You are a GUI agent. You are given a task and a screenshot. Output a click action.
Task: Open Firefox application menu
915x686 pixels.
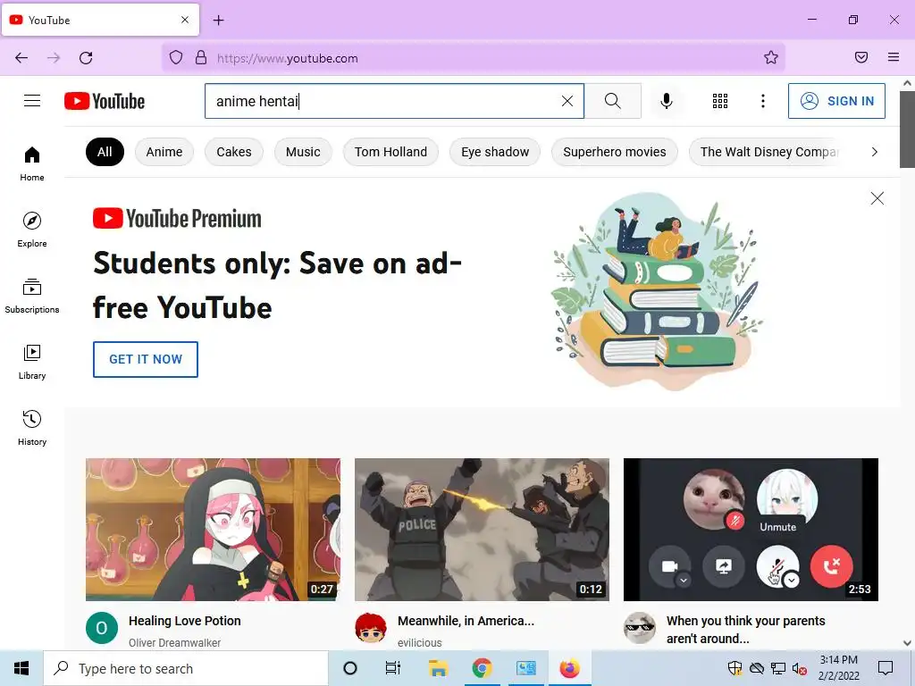click(x=894, y=57)
